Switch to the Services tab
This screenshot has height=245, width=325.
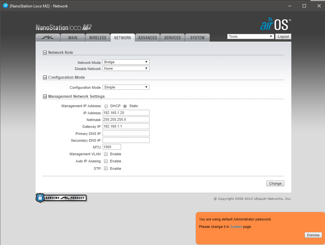coord(173,38)
